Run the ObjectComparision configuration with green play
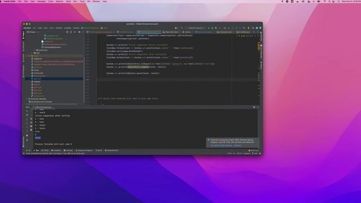Viewport: 361px width, 203px height. (209, 28)
